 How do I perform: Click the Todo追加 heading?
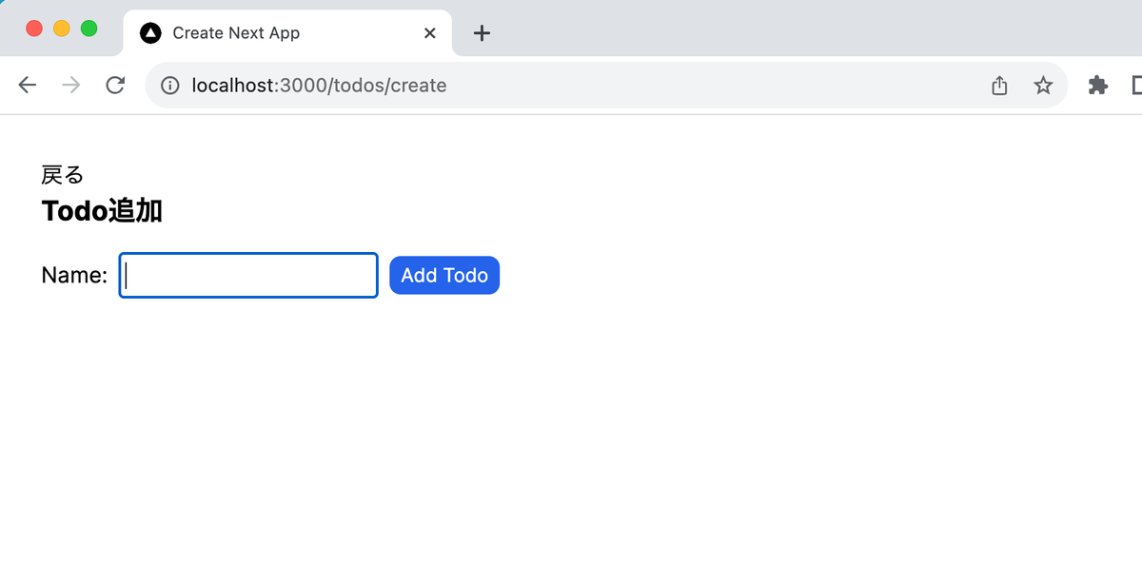(101, 210)
